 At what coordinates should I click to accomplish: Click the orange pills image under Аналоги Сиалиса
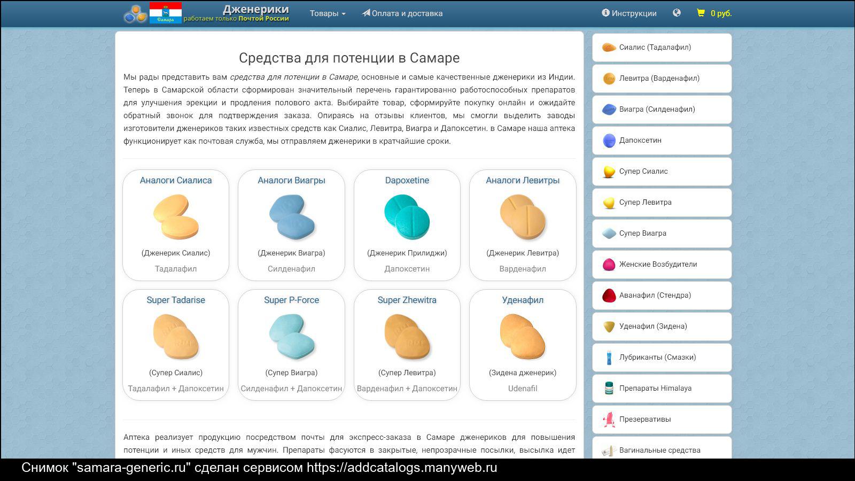176,216
